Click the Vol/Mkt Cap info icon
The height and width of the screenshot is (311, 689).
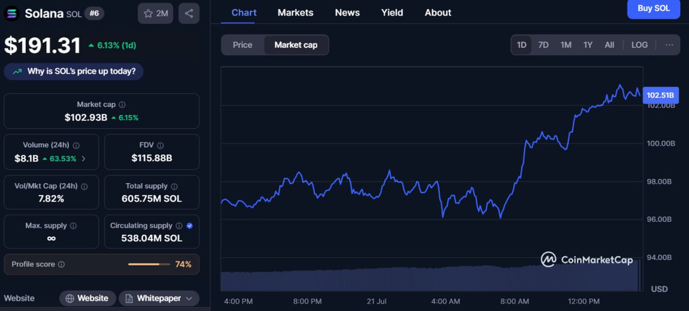84,186
